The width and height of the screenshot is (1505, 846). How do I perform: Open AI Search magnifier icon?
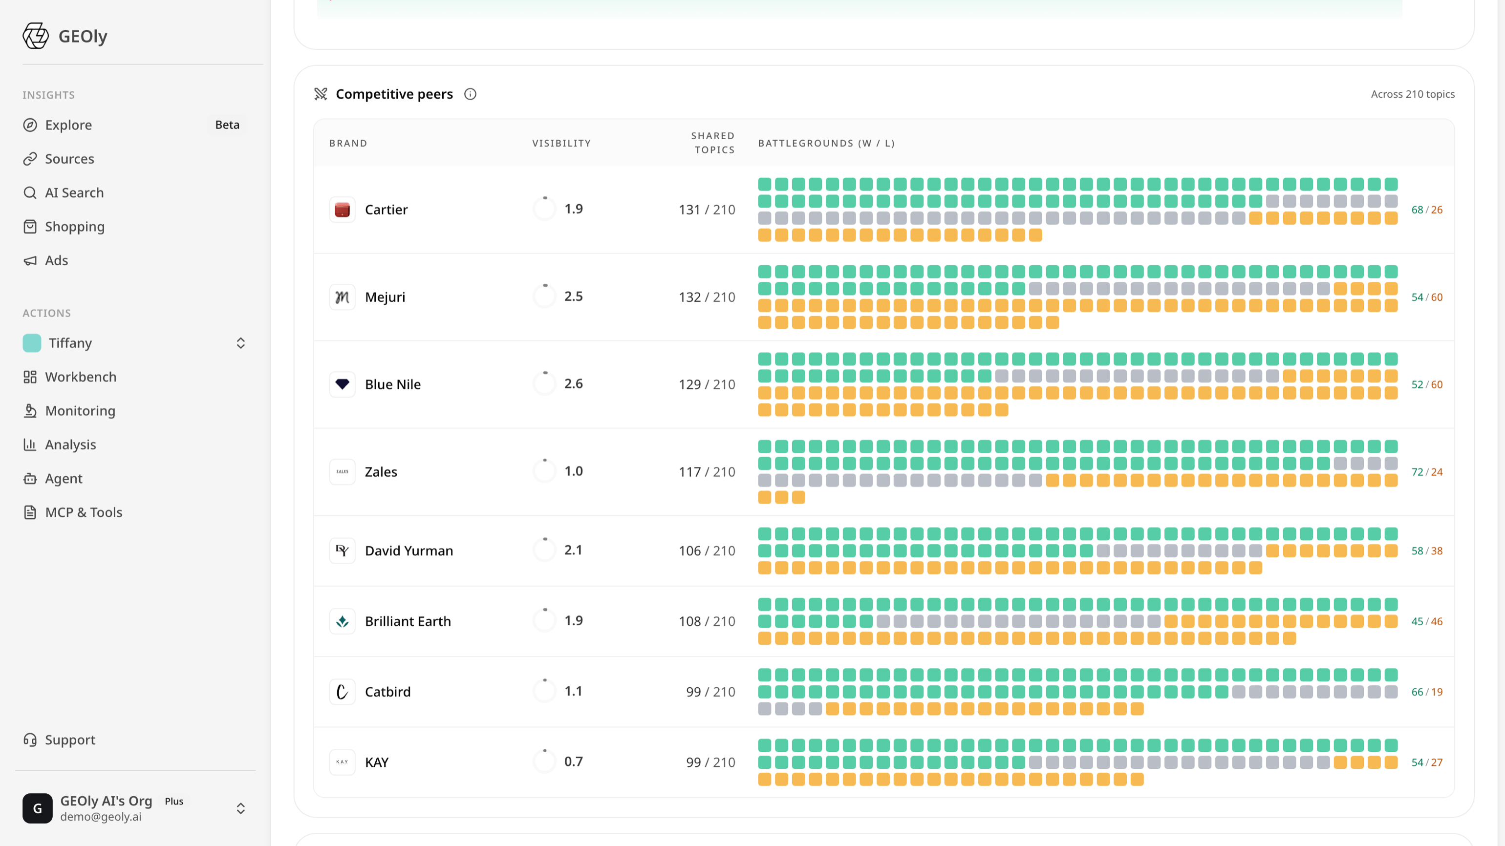30,192
